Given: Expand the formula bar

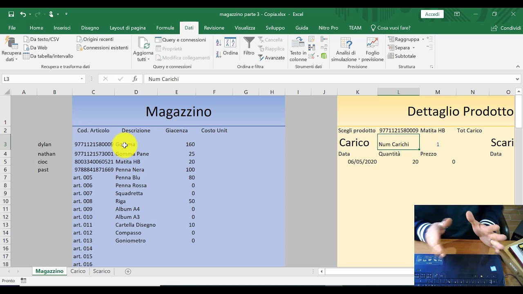Looking at the screenshot, I should click(517, 79).
